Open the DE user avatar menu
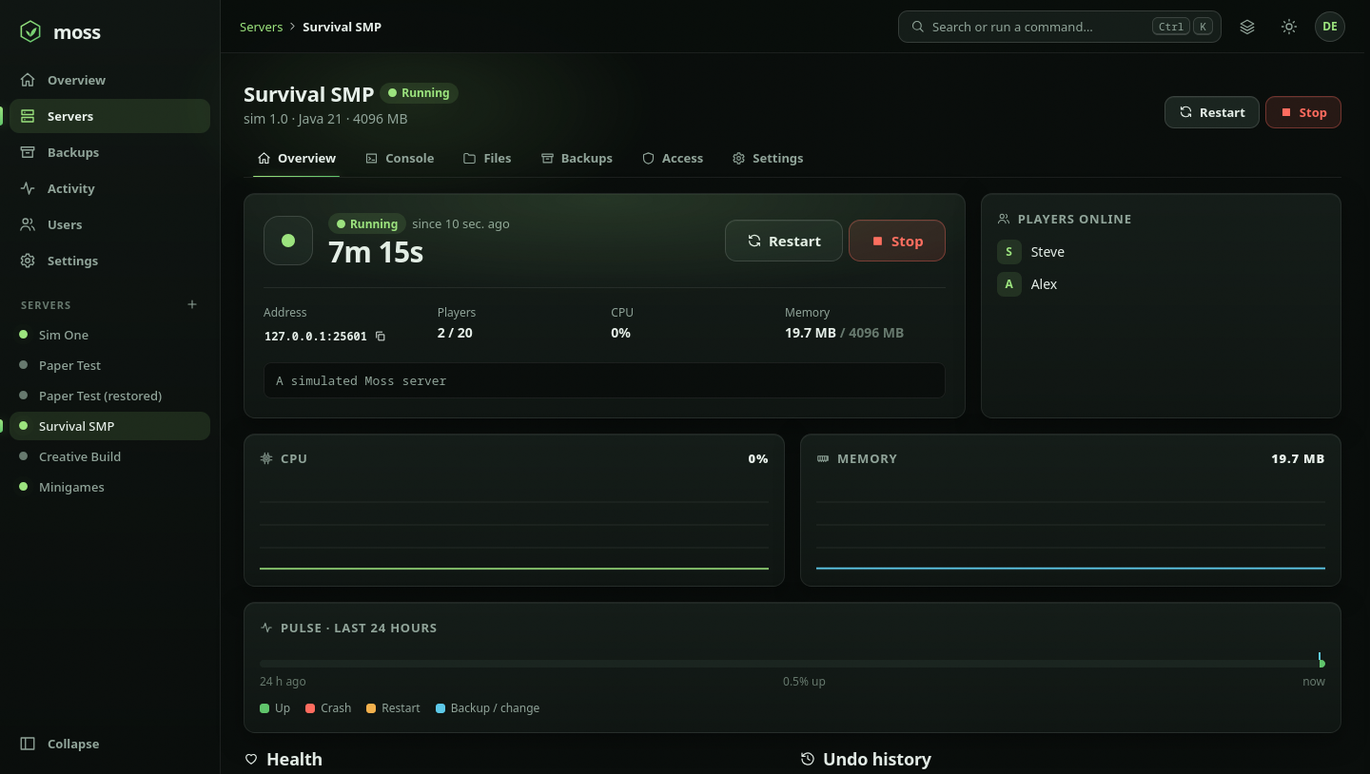This screenshot has height=774, width=1370. (x=1330, y=27)
